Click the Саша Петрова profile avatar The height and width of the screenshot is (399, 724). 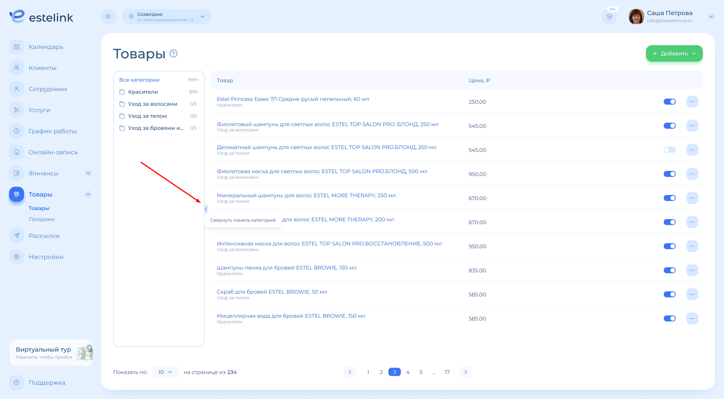tap(636, 16)
